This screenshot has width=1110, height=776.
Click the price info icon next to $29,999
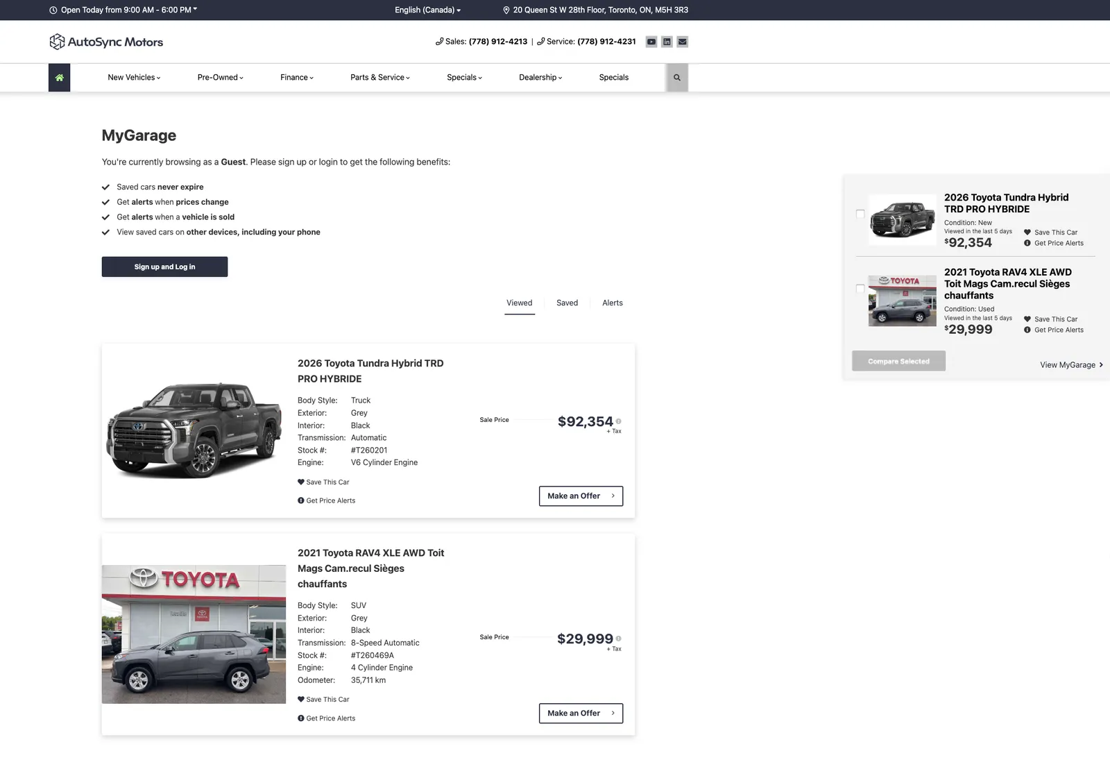click(619, 639)
